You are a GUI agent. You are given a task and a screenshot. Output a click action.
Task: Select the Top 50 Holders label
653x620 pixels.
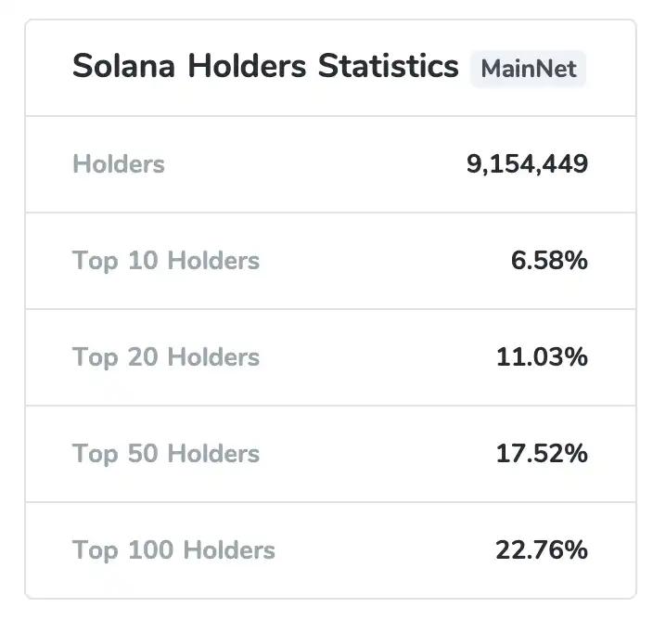(166, 454)
